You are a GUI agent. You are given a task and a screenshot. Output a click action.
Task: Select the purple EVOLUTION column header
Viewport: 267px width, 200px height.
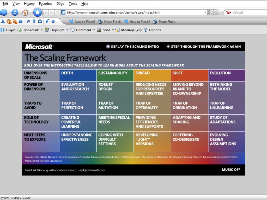[x=227, y=75]
